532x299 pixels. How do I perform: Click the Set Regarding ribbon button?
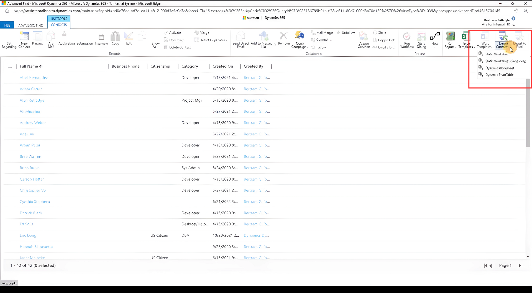(x=9, y=40)
